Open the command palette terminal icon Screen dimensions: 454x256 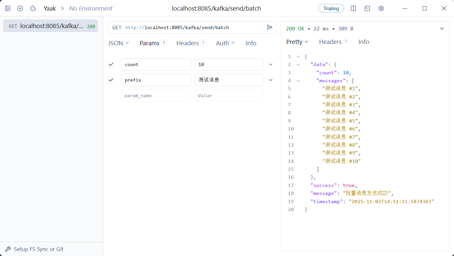[367, 8]
